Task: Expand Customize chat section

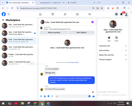Action: [x=113, y=46]
